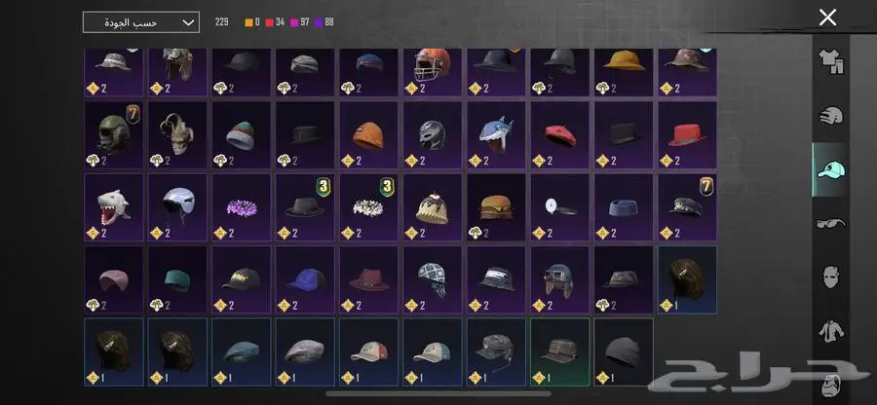Choose the orange football helmet item
Image resolution: width=877 pixels, height=405 pixels.
(x=433, y=72)
